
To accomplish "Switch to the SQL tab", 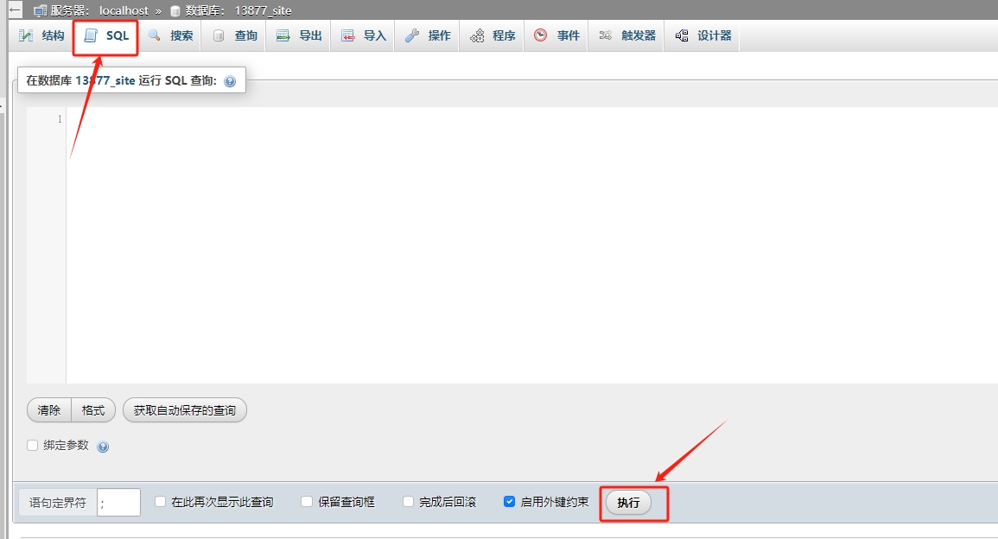I will (106, 35).
